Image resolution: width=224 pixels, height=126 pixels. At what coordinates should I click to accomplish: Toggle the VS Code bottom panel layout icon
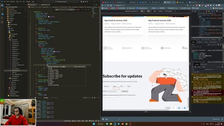coord(83,1)
